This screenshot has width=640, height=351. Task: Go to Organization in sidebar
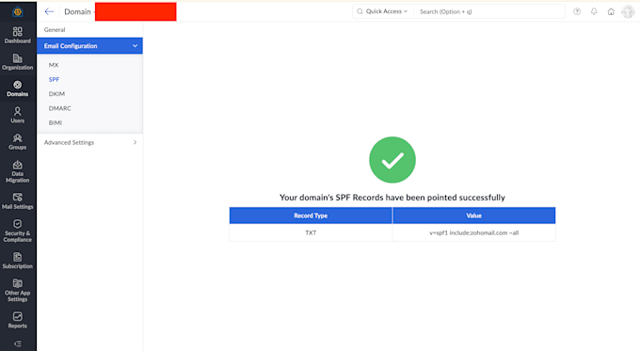point(18,61)
